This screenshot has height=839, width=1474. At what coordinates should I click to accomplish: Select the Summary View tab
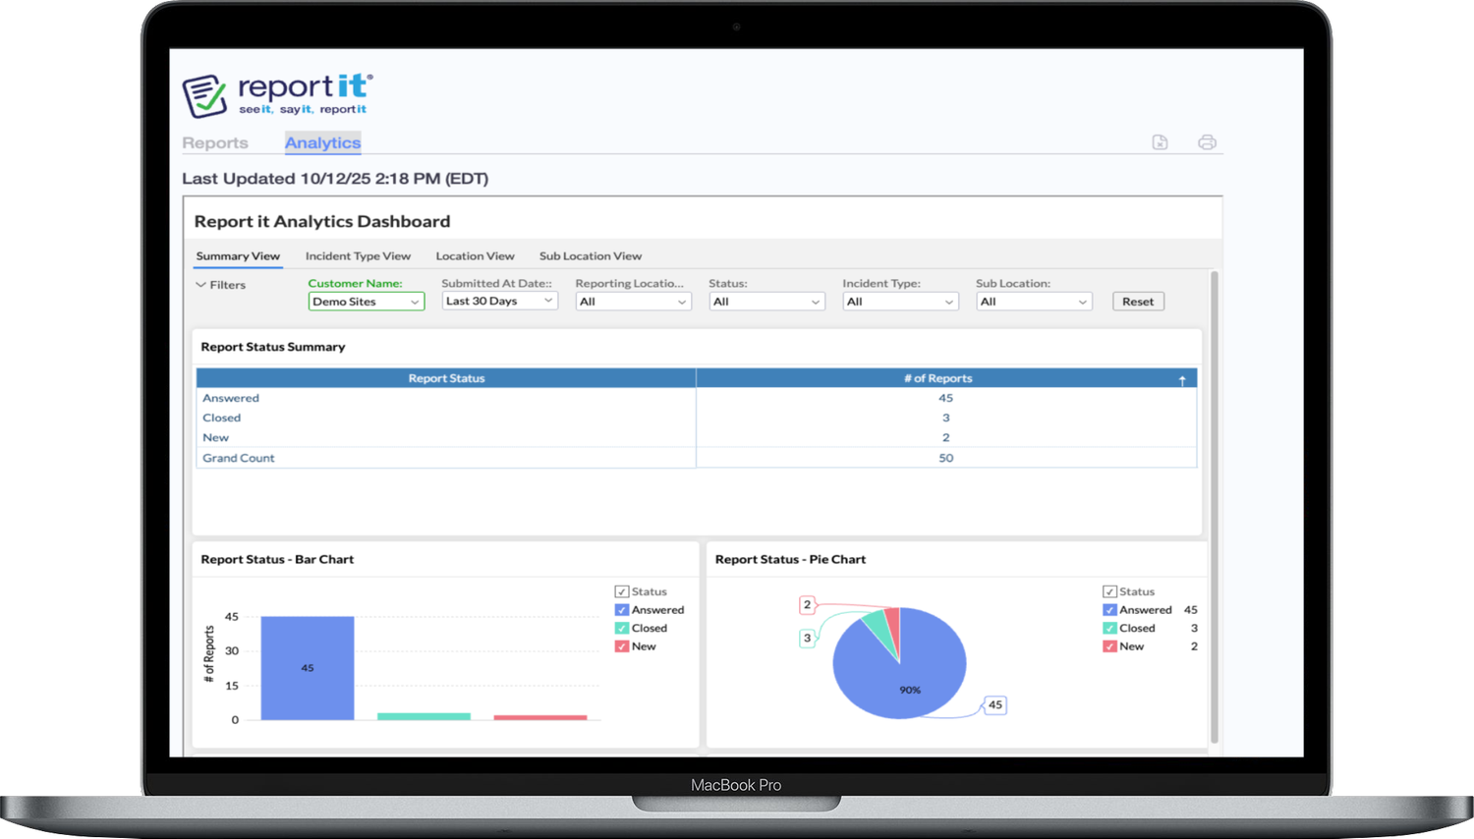click(238, 256)
